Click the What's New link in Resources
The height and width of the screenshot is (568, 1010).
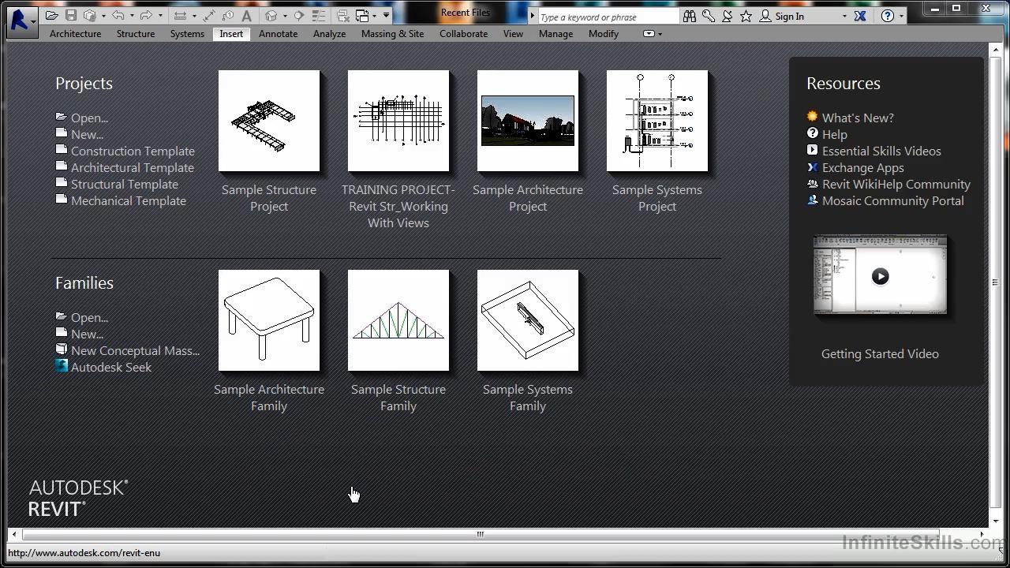click(858, 118)
